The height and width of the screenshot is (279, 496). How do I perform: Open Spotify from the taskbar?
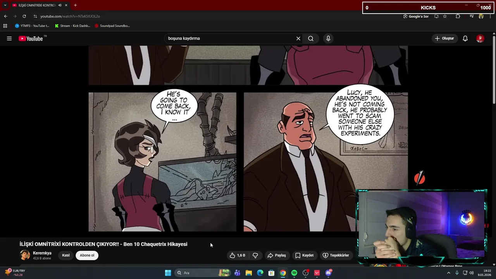[294, 273]
